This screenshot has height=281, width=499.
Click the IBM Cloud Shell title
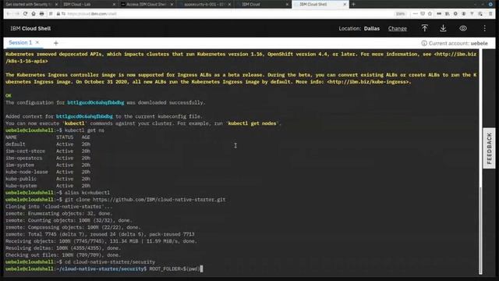(30, 28)
